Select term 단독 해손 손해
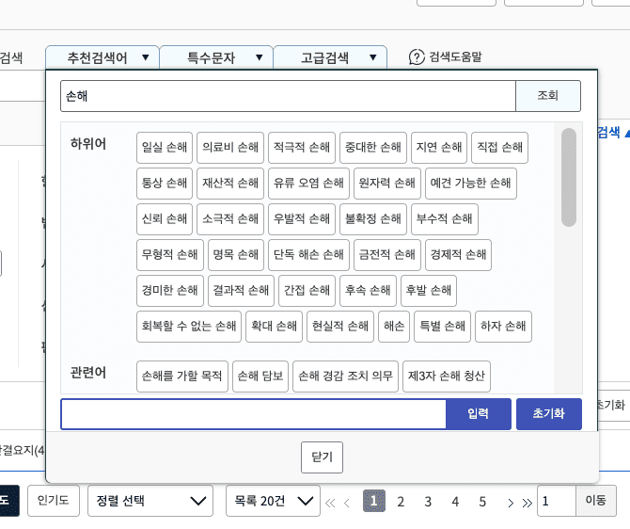The width and height of the screenshot is (630, 529). pos(309,255)
